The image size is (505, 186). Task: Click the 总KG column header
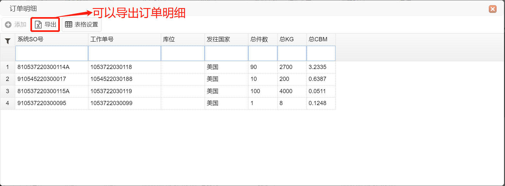[x=292, y=40]
